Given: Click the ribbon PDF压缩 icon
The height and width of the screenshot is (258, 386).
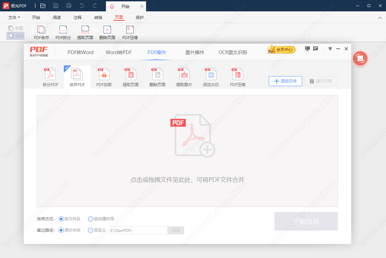Looking at the screenshot, I should [x=130, y=33].
